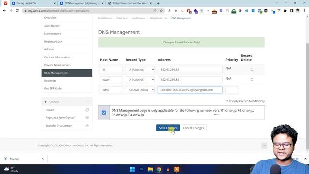Click the microphone extension icon
Image resolution: width=309 pixels, height=174 pixels.
[169, 11]
